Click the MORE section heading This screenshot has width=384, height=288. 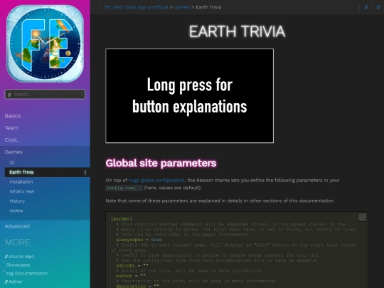17,242
